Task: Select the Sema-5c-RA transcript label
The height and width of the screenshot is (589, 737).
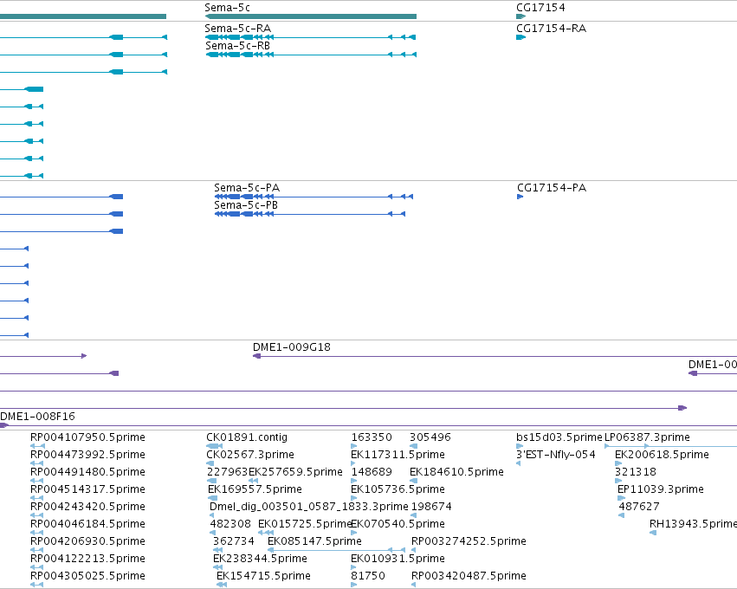Action: click(x=238, y=29)
